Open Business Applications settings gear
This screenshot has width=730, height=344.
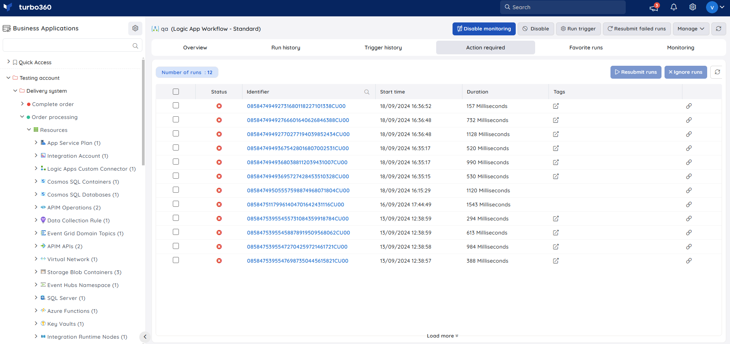135,28
